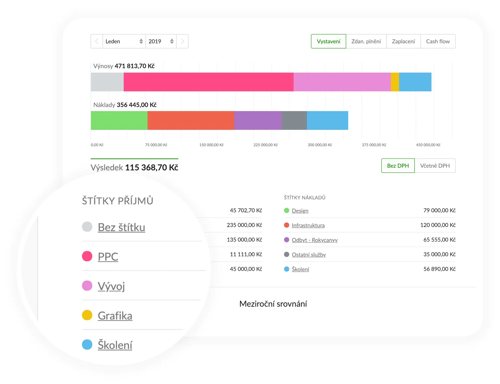Image resolution: width=500 pixels, height=384 pixels.
Task: Open Odbyt - Rokycanyy cost tag
Action: point(315,240)
